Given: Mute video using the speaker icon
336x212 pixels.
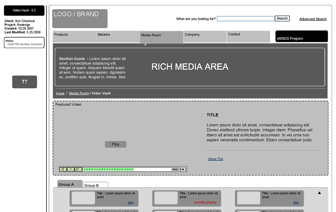Looking at the screenshot, I should click(x=183, y=169).
